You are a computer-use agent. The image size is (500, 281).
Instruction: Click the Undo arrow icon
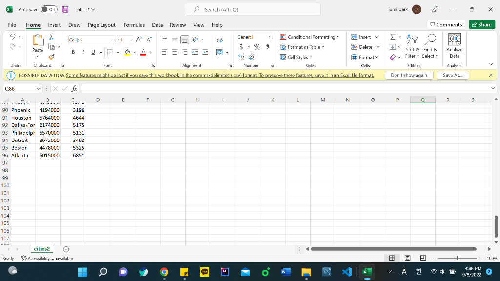(x=12, y=36)
